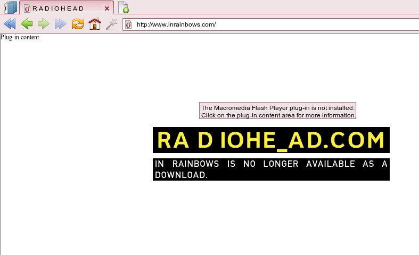Image resolution: width=419 pixels, height=255 pixels.
Task: Click the Opera favicon on RADIOHEAD tab
Action: coord(27,8)
